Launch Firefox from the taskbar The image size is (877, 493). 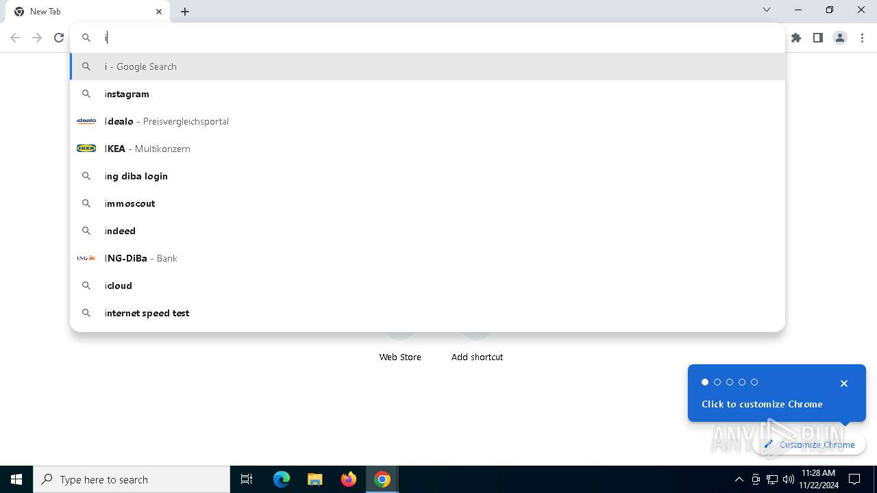click(349, 479)
